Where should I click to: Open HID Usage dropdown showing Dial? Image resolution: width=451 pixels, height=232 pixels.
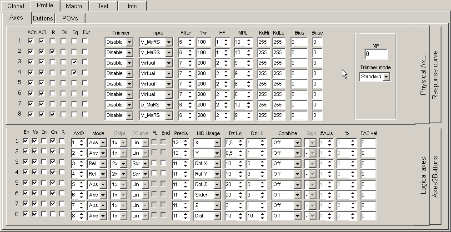(217, 216)
